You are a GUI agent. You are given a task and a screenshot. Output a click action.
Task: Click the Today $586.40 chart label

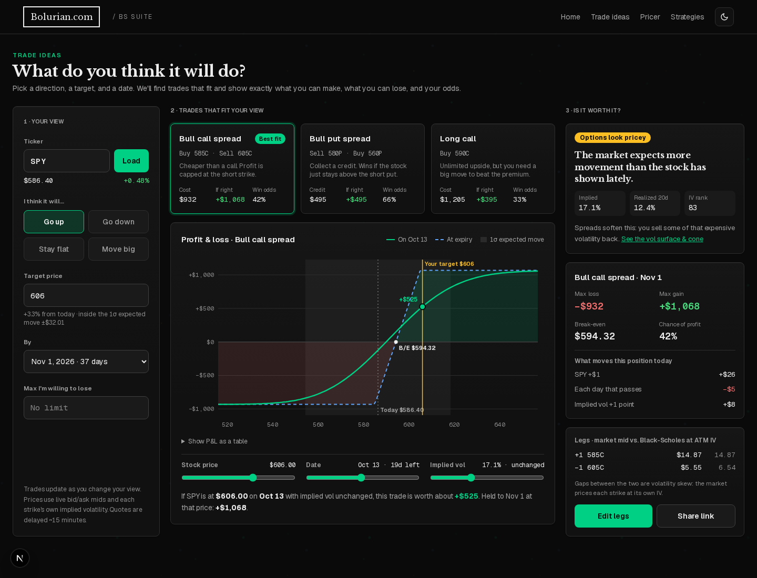[x=402, y=410]
